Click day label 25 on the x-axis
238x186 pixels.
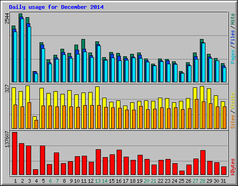tap(181, 181)
